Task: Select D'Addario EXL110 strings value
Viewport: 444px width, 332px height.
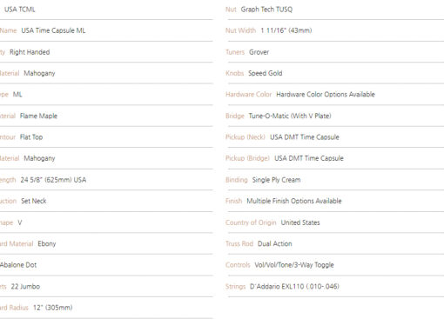Action: pyautogui.click(x=294, y=287)
